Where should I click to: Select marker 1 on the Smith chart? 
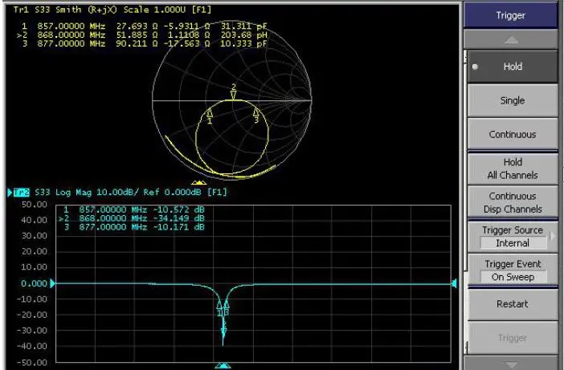pyautogui.click(x=210, y=116)
